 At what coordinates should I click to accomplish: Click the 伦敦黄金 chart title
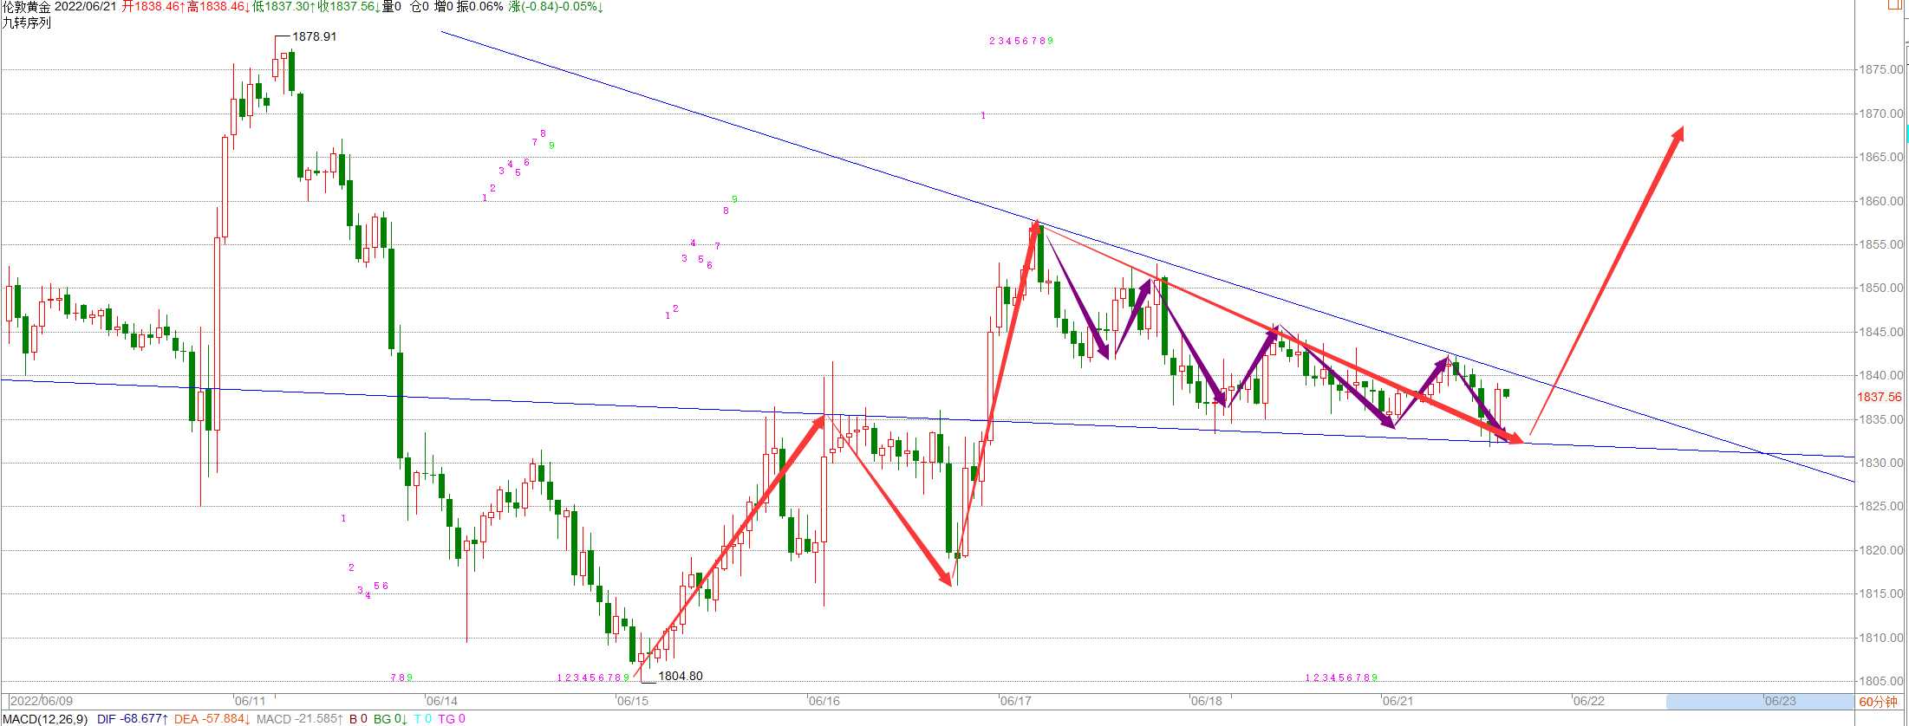pyautogui.click(x=26, y=7)
